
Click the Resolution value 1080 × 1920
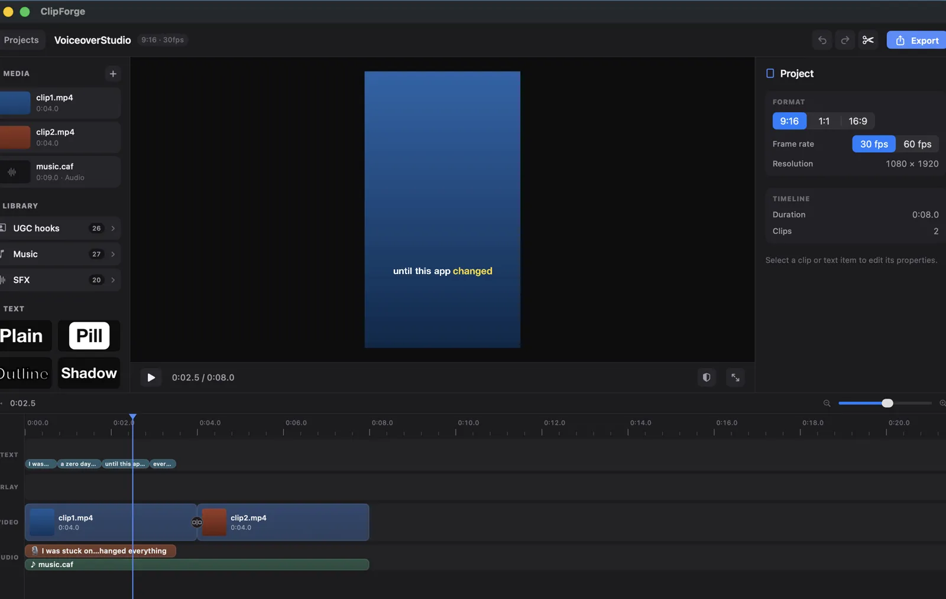912,164
